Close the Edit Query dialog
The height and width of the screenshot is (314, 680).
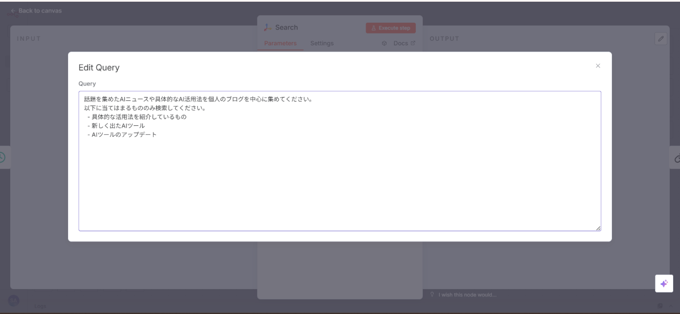[x=598, y=66]
